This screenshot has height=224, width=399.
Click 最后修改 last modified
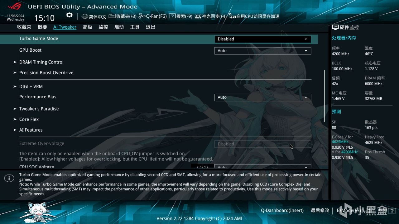pyautogui.click(x=320, y=211)
